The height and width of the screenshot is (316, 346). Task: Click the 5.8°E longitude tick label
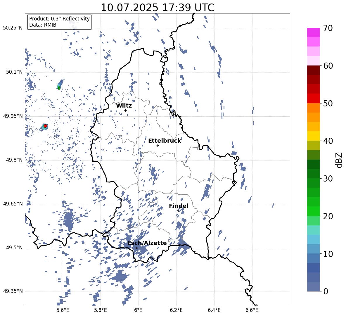[101, 310]
